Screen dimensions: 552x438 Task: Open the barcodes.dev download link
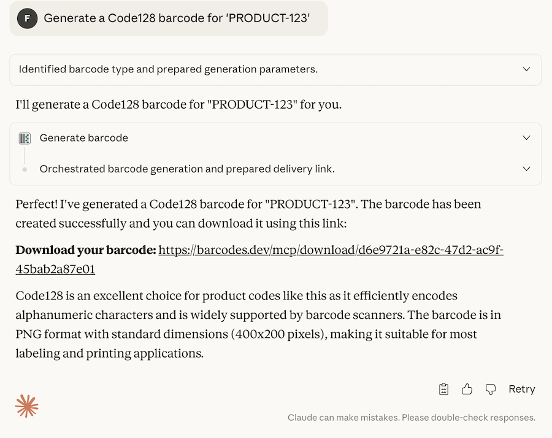click(x=331, y=250)
